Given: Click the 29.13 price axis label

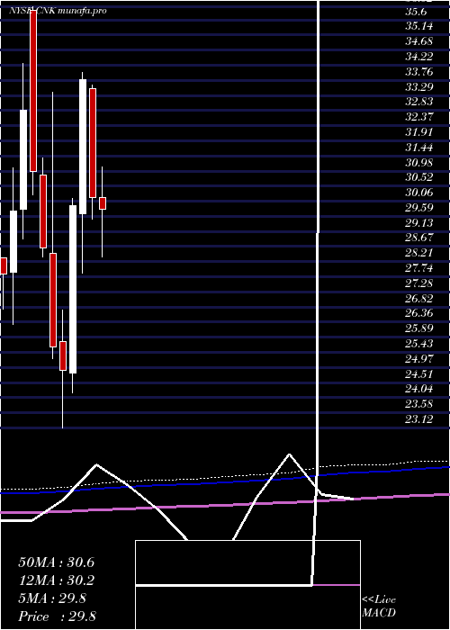Looking at the screenshot, I should tap(419, 223).
